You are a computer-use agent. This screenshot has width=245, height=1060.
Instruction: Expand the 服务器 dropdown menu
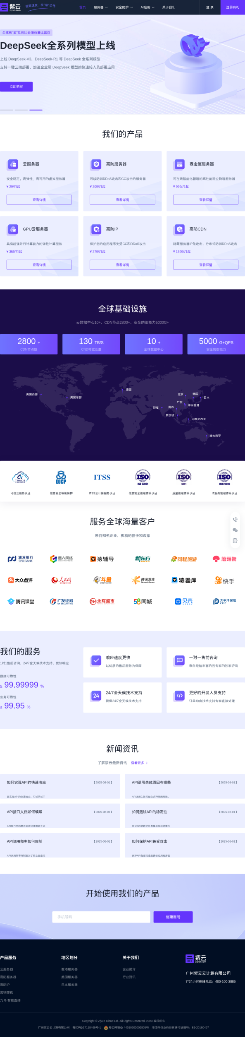(100, 7)
